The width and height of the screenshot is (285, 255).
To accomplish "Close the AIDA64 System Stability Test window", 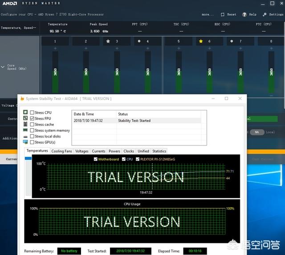I will (x=240, y=99).
